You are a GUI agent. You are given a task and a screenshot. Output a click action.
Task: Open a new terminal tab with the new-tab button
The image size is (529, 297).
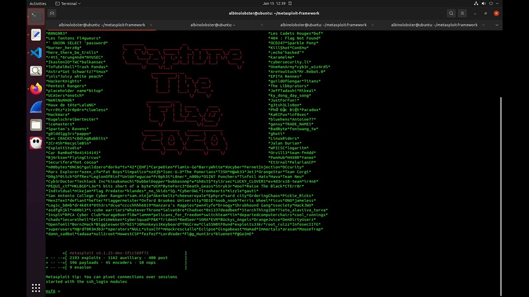pyautogui.click(x=52, y=13)
